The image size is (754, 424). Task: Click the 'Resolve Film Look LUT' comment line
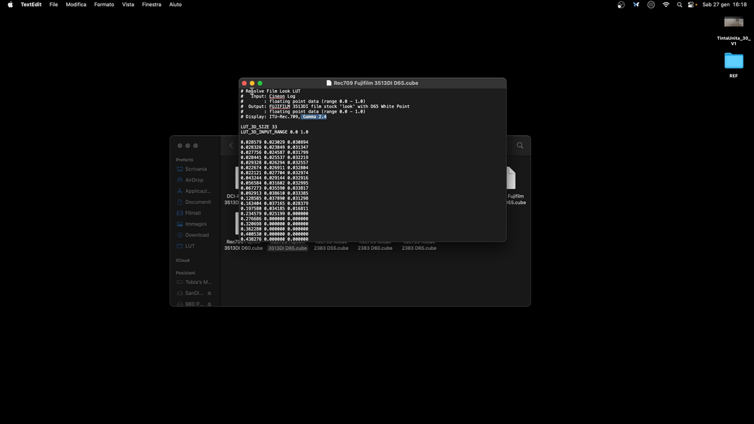pyautogui.click(x=271, y=92)
